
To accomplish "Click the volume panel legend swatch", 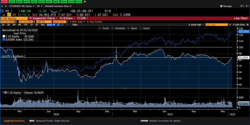I will point(5,92).
